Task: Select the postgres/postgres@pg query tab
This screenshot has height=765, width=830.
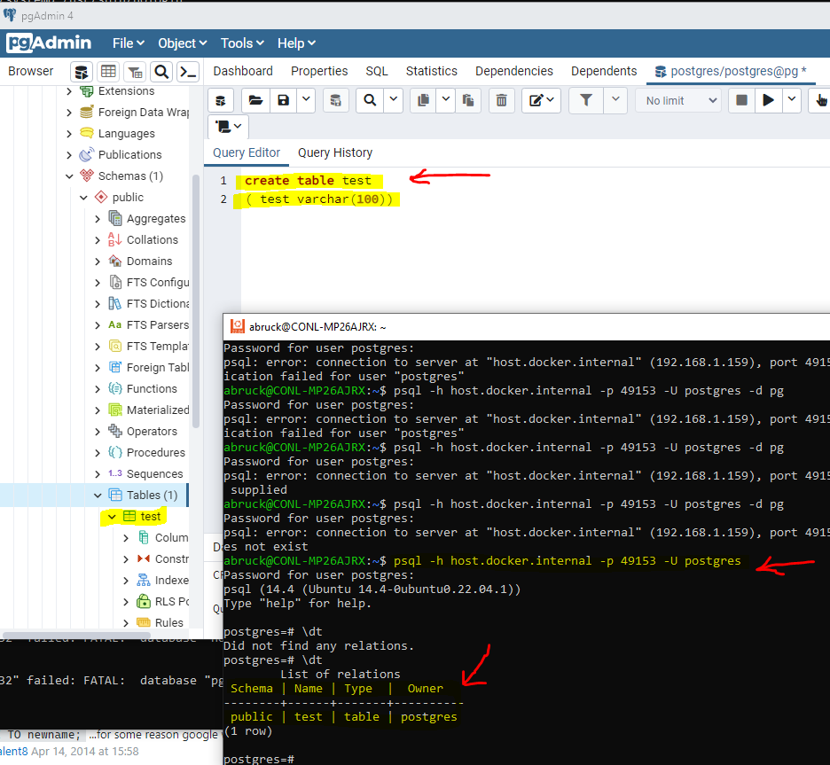Action: [x=731, y=72]
